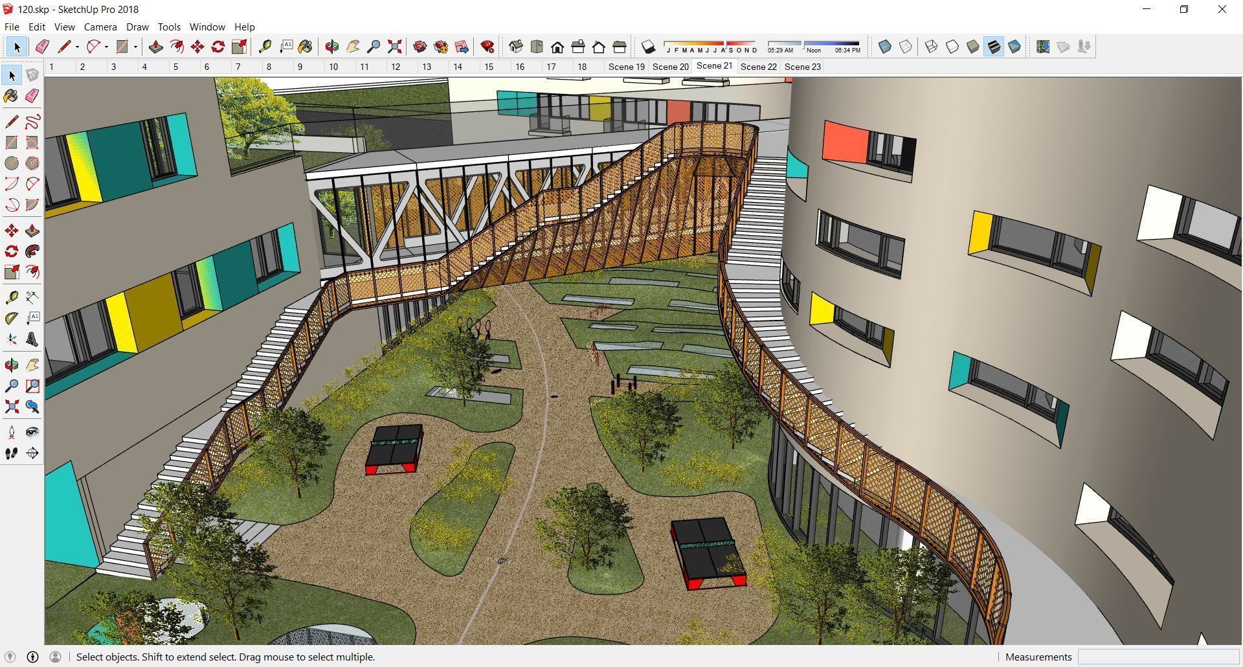Click the Previous view tool

32,407
